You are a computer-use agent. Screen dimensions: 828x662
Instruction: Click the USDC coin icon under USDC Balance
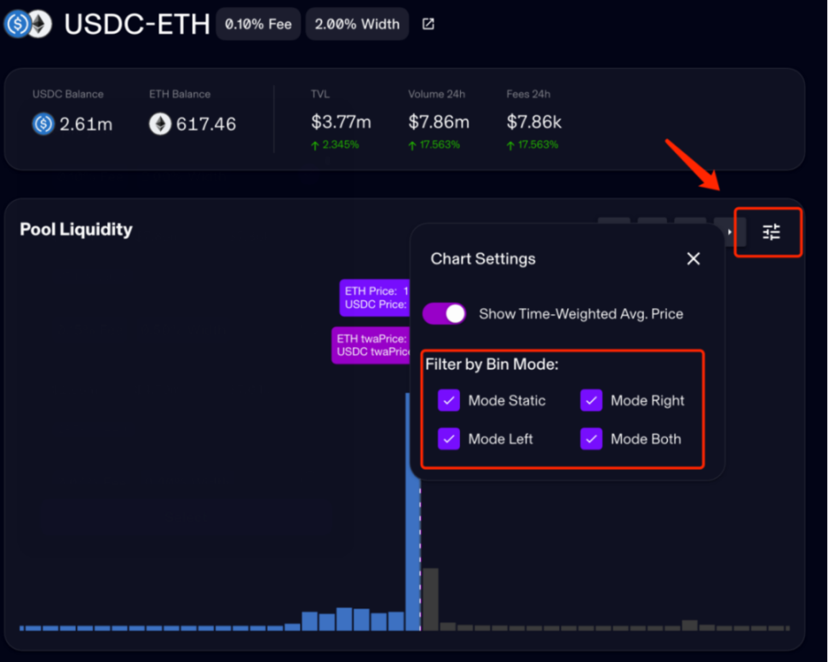coord(43,125)
